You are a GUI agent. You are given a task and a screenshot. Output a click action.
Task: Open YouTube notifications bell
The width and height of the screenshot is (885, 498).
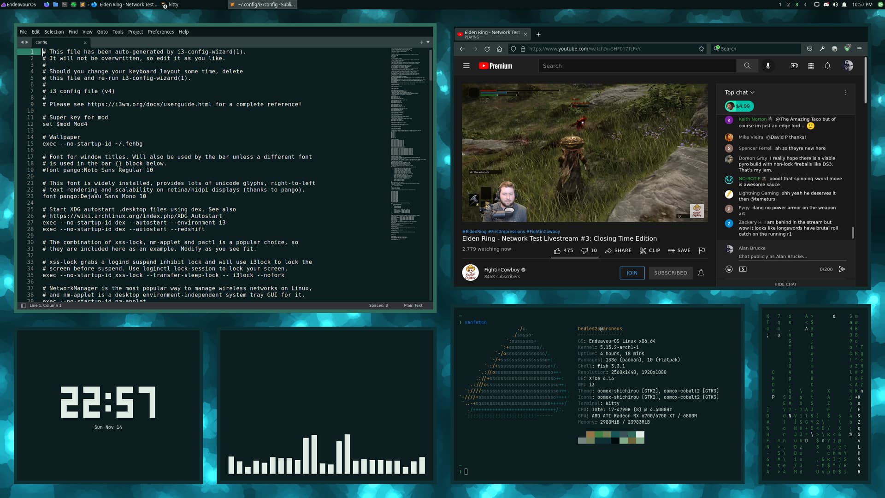click(827, 66)
